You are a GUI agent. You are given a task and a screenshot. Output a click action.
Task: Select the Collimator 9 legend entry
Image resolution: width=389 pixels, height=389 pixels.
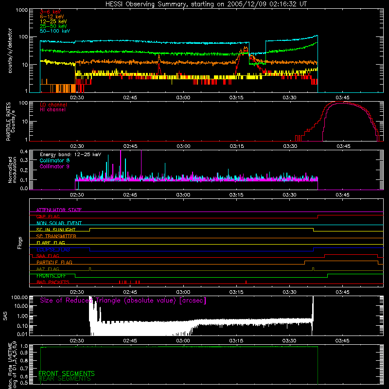pos(54,166)
